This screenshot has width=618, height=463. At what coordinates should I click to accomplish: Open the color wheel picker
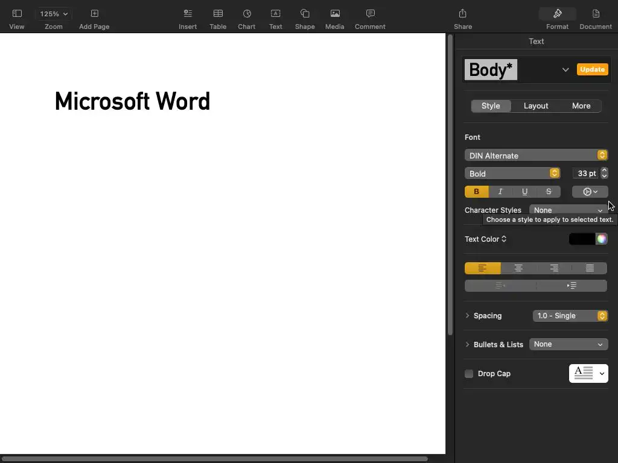pyautogui.click(x=602, y=239)
